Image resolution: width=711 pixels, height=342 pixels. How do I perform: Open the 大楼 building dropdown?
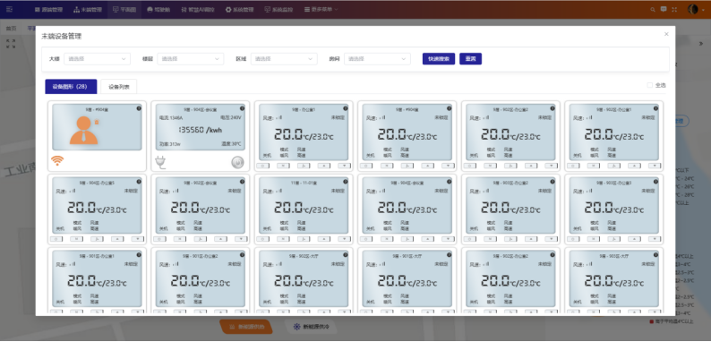97,59
